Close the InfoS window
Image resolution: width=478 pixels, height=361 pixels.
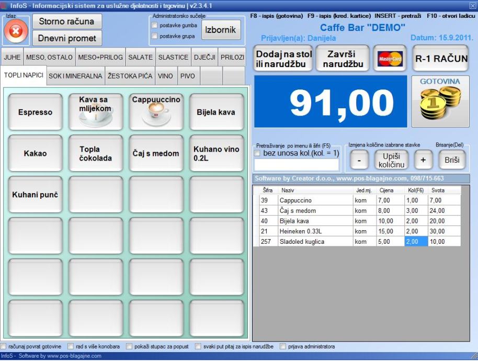(473, 5)
